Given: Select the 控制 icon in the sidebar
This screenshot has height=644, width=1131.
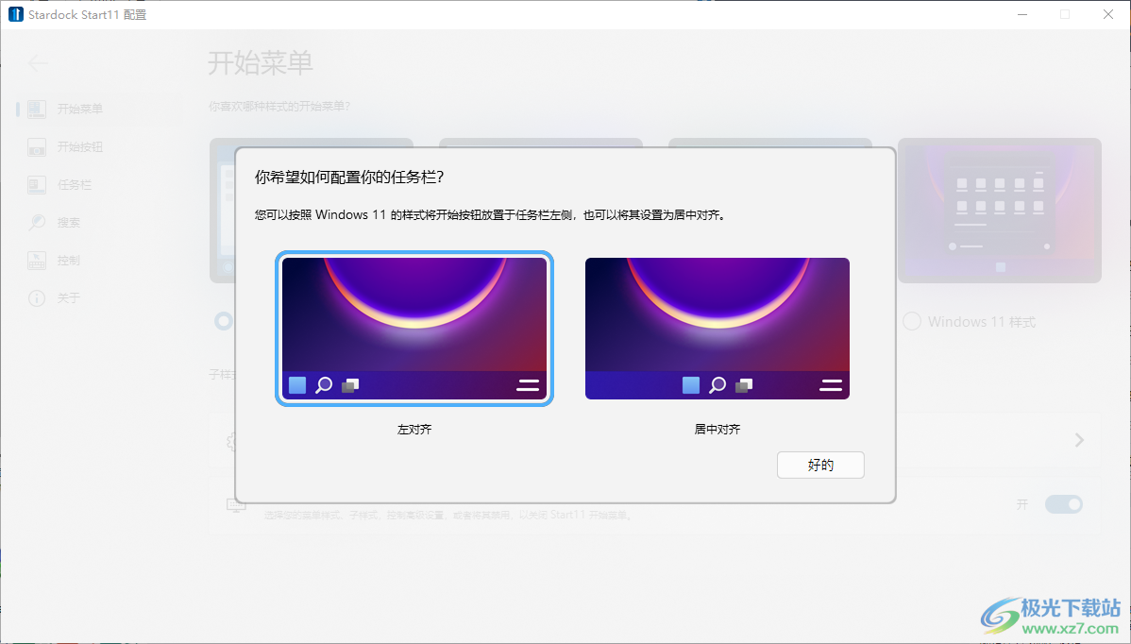Looking at the screenshot, I should point(36,260).
